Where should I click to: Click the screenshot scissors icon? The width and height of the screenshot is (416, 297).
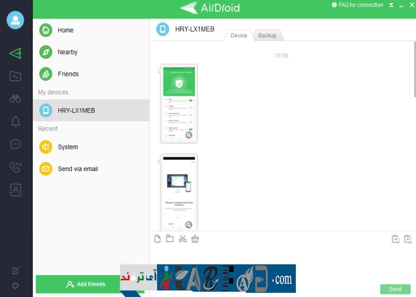[x=182, y=239]
